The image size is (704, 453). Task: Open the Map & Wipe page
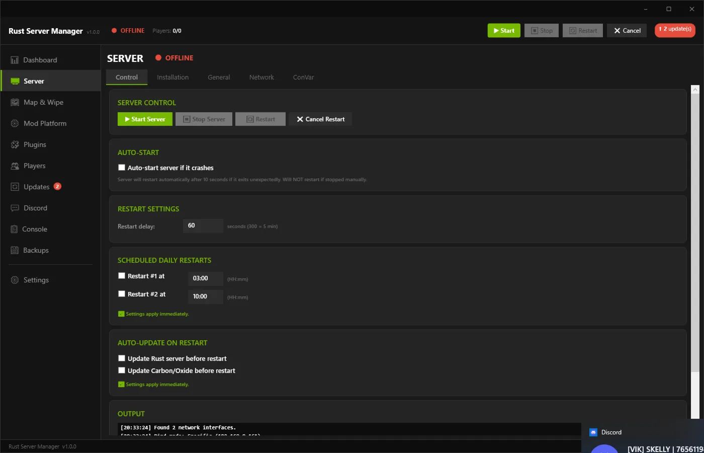coord(50,102)
